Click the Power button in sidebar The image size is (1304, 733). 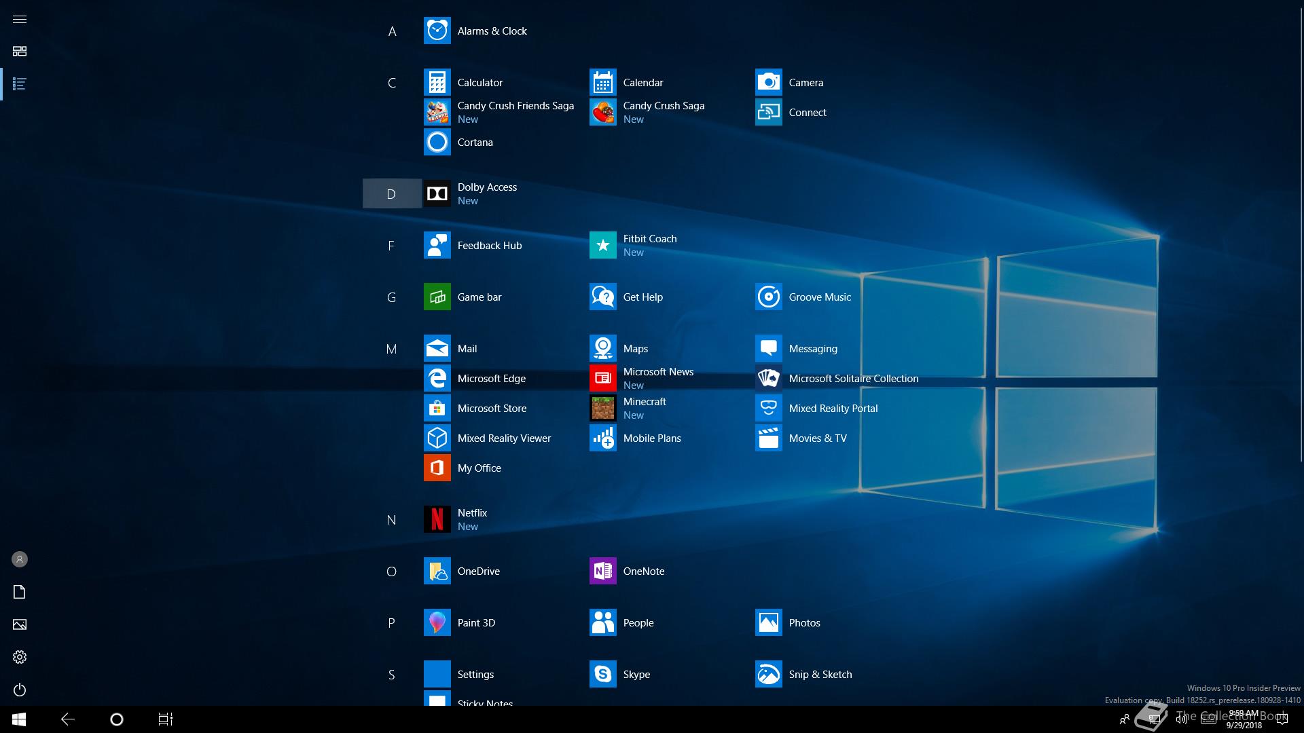pyautogui.click(x=20, y=690)
